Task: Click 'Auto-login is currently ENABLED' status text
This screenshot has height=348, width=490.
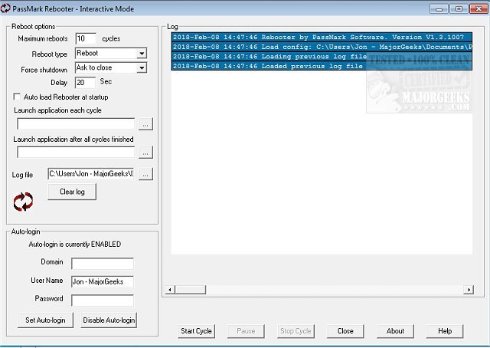Action: point(75,245)
